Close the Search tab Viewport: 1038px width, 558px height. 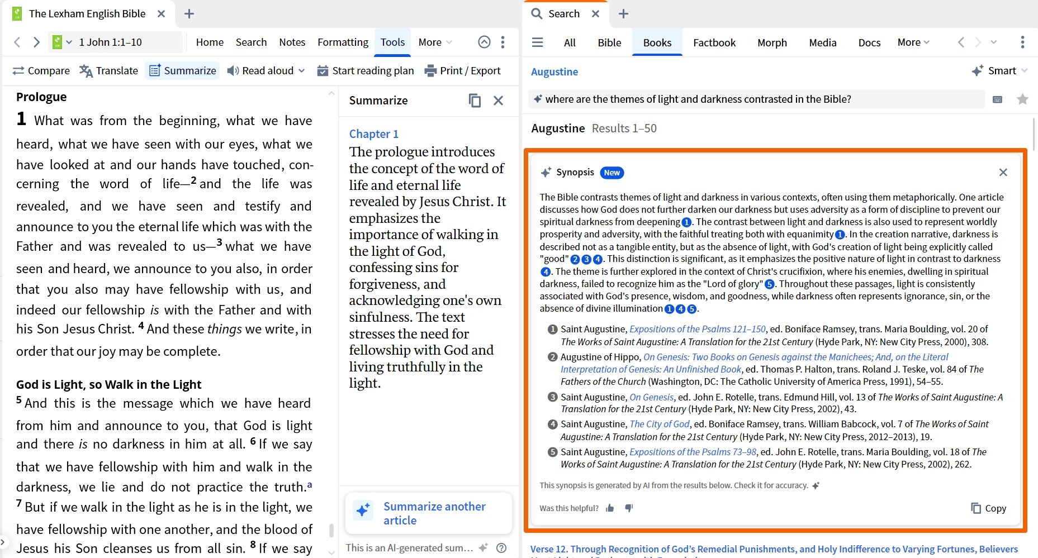596,13
